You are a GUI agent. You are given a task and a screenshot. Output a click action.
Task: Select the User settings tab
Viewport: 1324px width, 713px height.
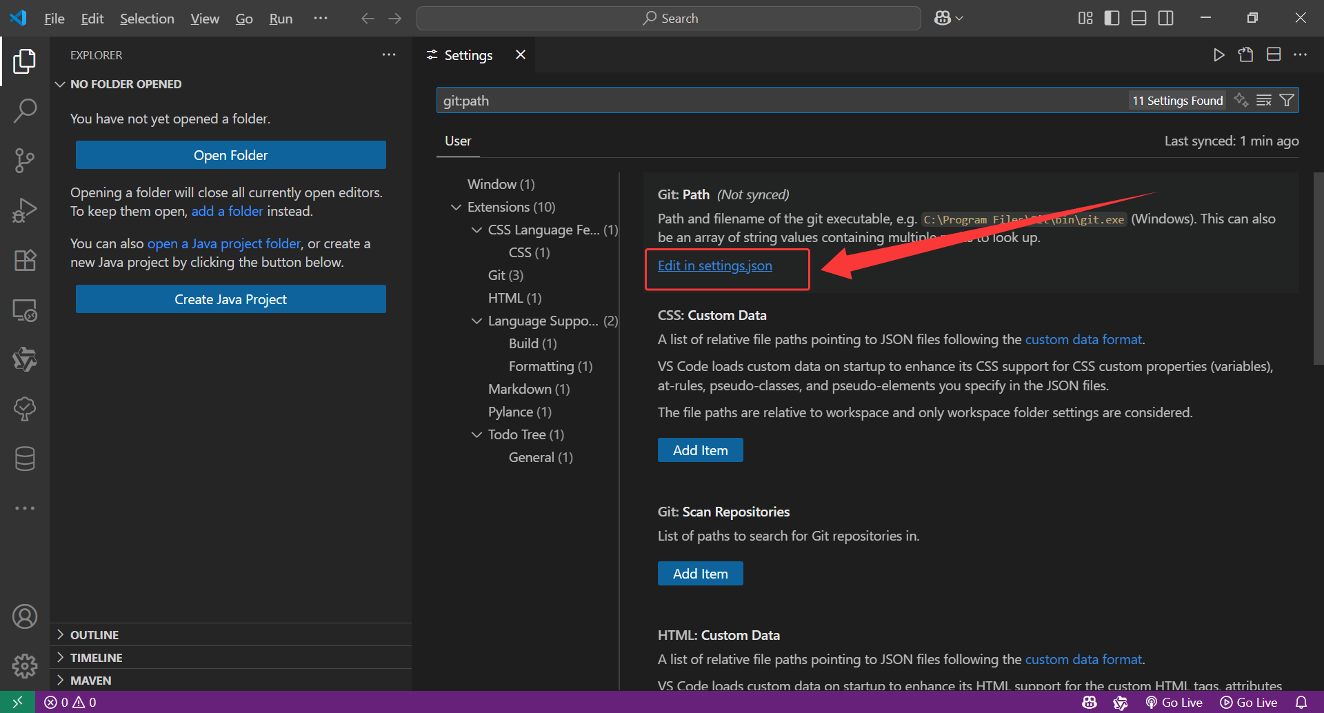tap(458, 141)
